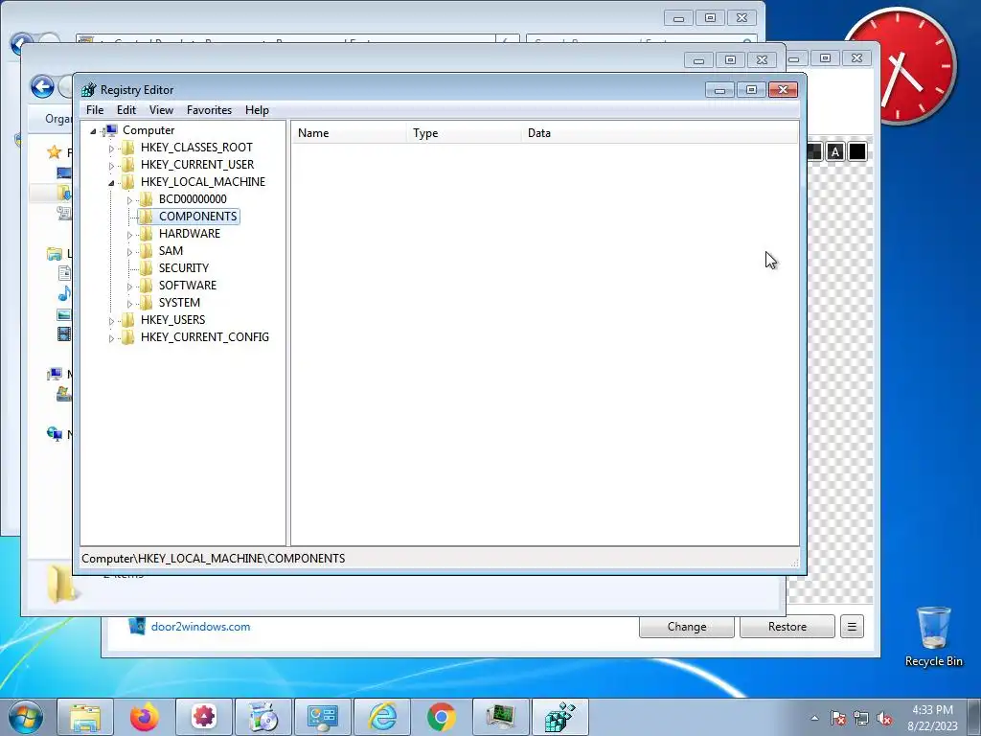Click the Name column header

point(349,132)
